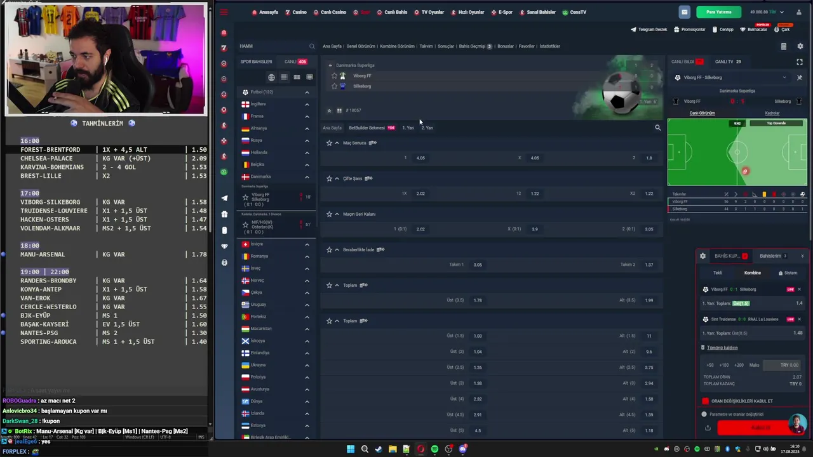Star the Maçın Geri Kalanı market
The width and height of the screenshot is (813, 457).
[x=329, y=214]
